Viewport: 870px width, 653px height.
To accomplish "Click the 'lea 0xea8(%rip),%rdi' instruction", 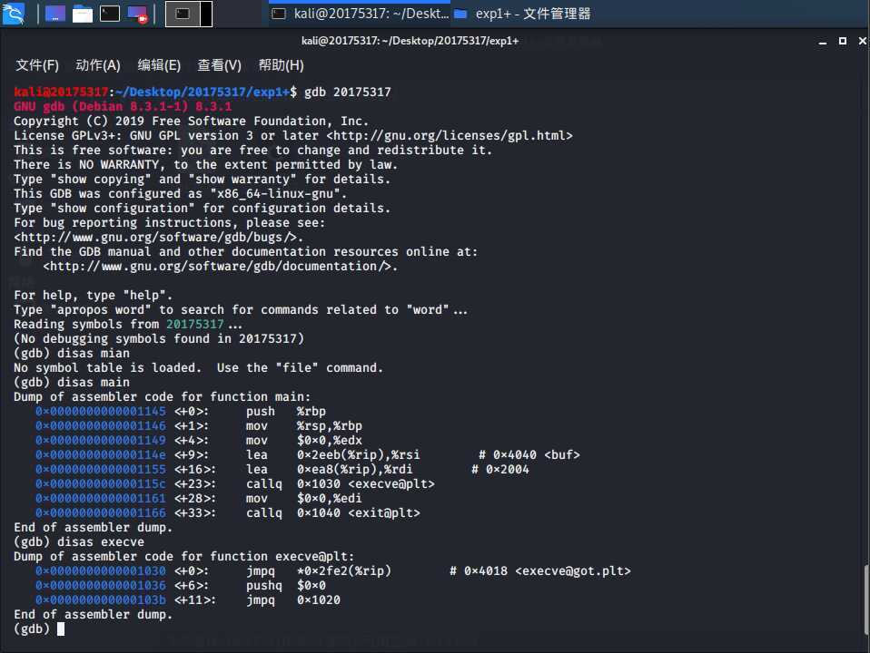I will [x=330, y=470].
